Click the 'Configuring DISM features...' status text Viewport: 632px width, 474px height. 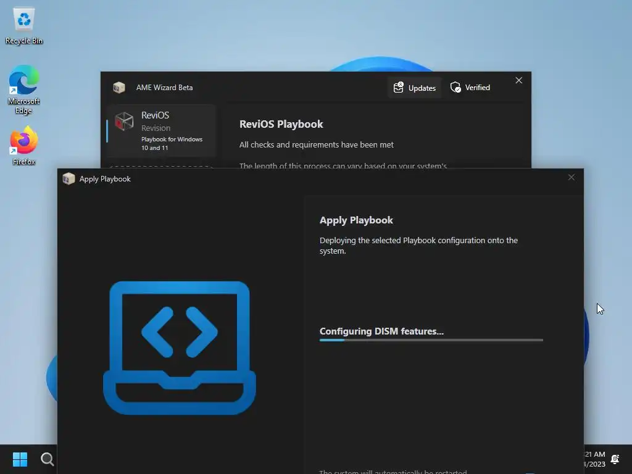(381, 331)
